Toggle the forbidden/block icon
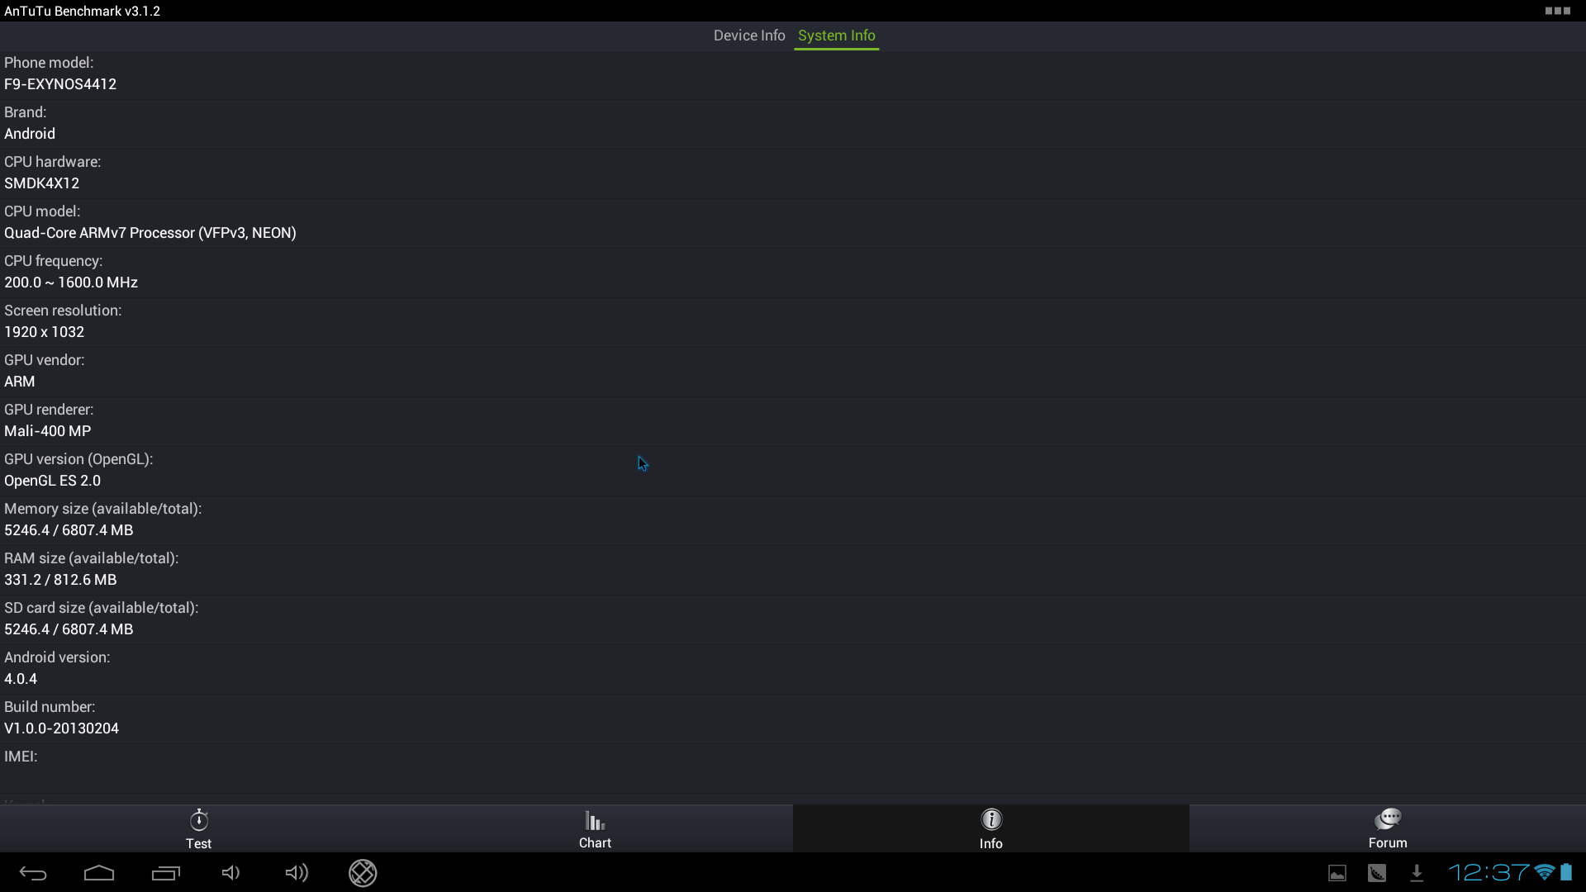Screen dimensions: 1586x892 point(362,871)
